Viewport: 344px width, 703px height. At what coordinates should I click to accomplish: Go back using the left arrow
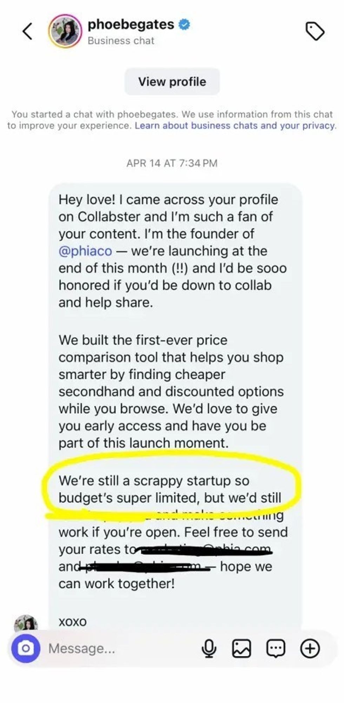(28, 32)
